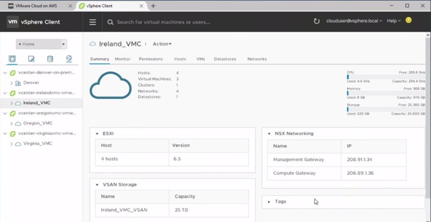Open clouduser@vsphere.local user menu
This screenshot has width=431, height=222.
tap(354, 21)
